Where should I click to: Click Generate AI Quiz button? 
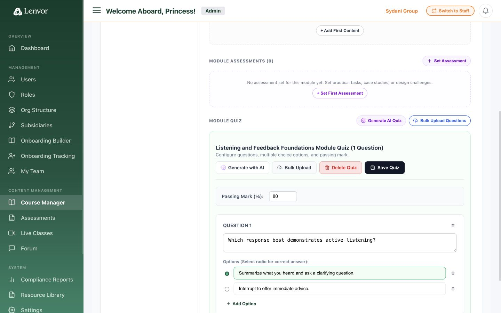(x=381, y=121)
